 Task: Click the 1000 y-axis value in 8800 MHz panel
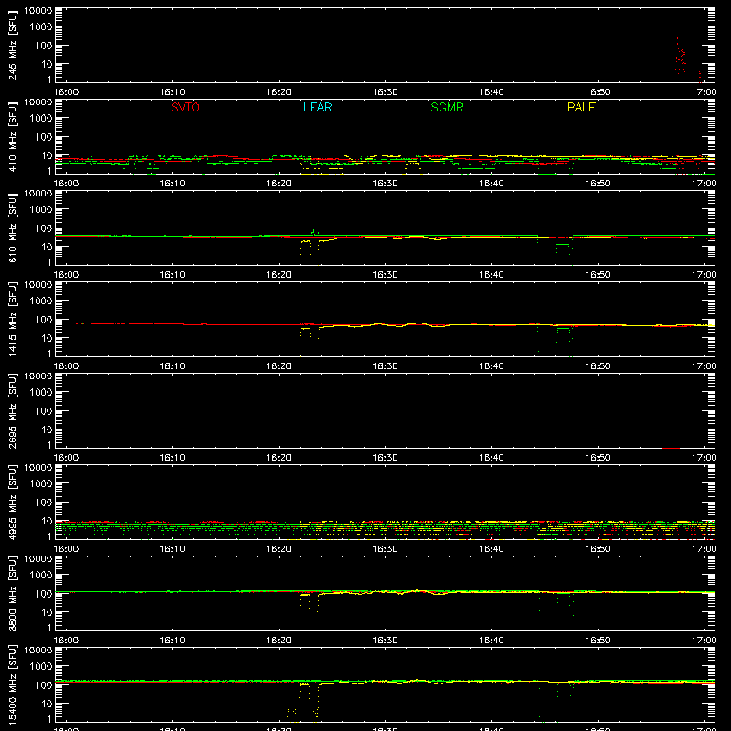coord(41,576)
